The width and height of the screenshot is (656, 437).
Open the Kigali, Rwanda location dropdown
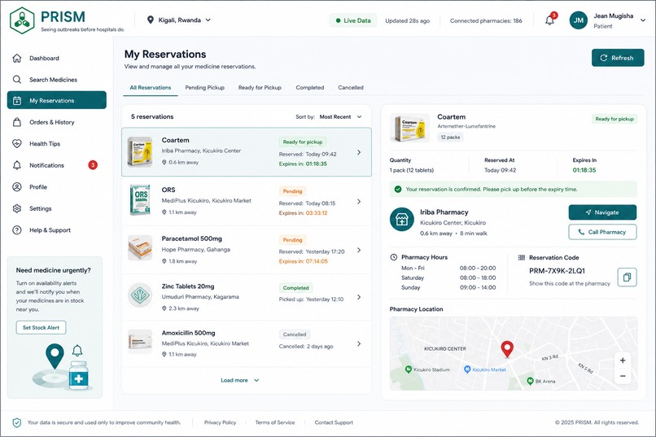point(179,20)
